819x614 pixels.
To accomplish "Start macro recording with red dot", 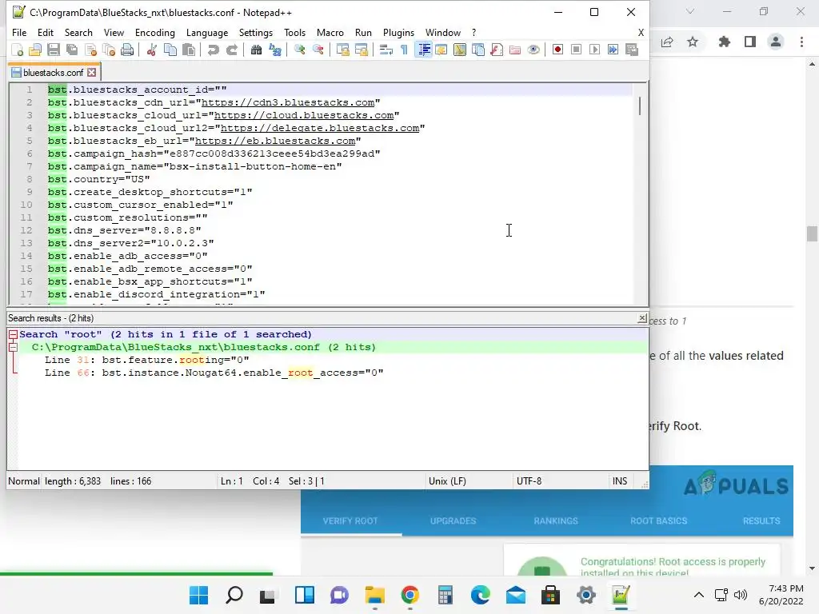I will click(557, 50).
